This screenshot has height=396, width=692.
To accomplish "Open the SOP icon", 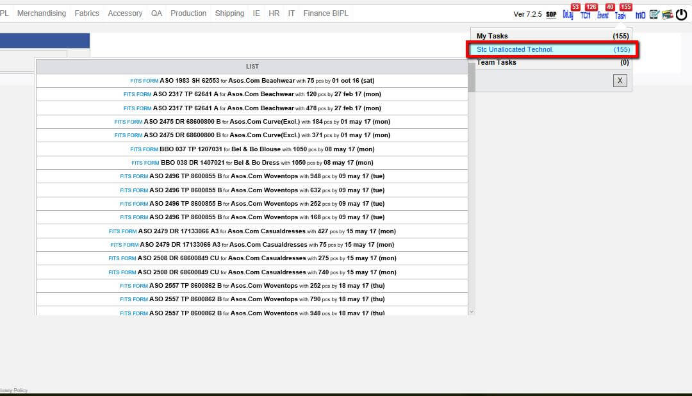I will pyautogui.click(x=551, y=15).
